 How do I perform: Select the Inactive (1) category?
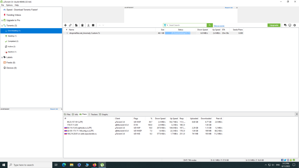coord(12,52)
